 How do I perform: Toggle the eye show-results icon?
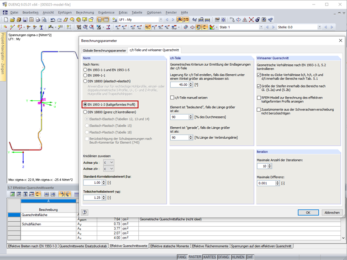coord(179,20)
